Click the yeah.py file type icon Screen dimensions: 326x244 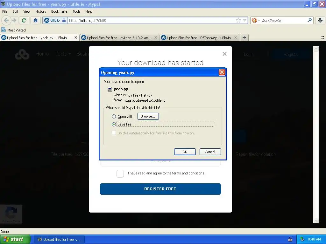point(110,89)
